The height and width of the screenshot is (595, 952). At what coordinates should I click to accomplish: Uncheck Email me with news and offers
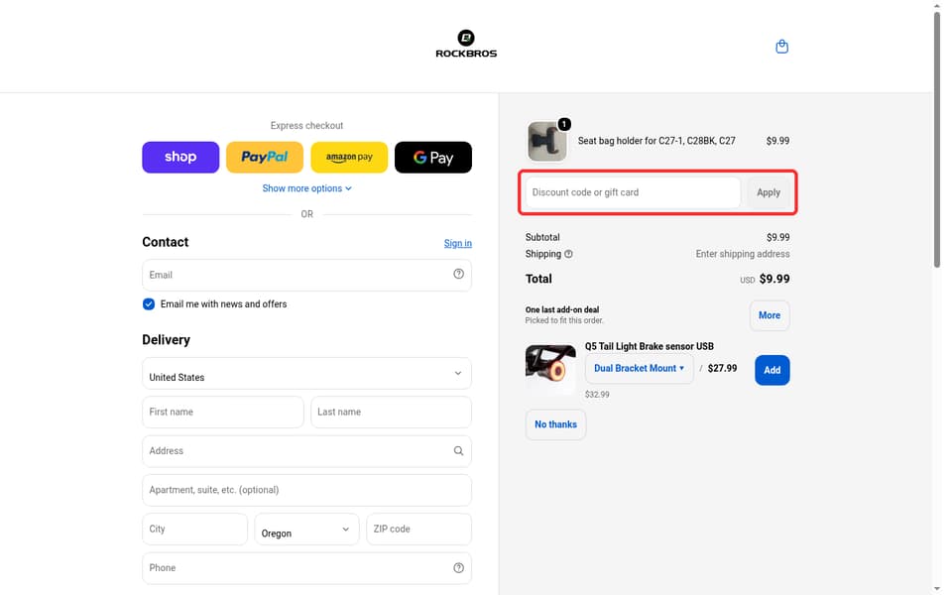point(149,304)
